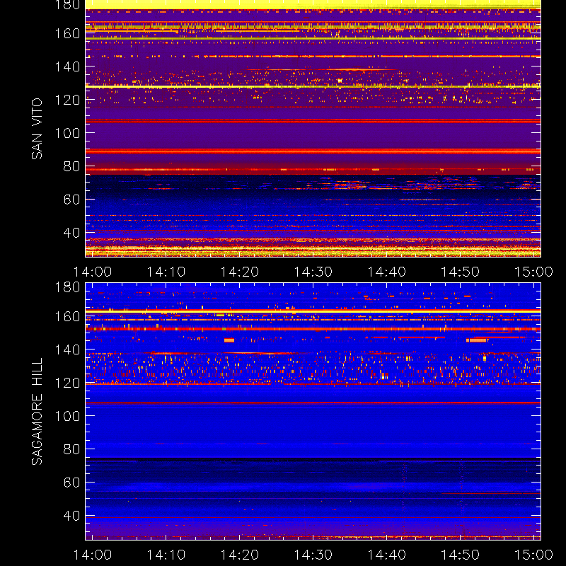Choose 14:40 under the Sagamore Hill plot

[386, 555]
